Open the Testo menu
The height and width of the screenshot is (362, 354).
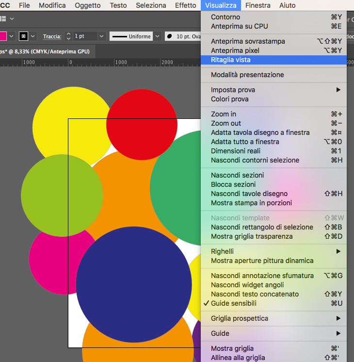118,5
